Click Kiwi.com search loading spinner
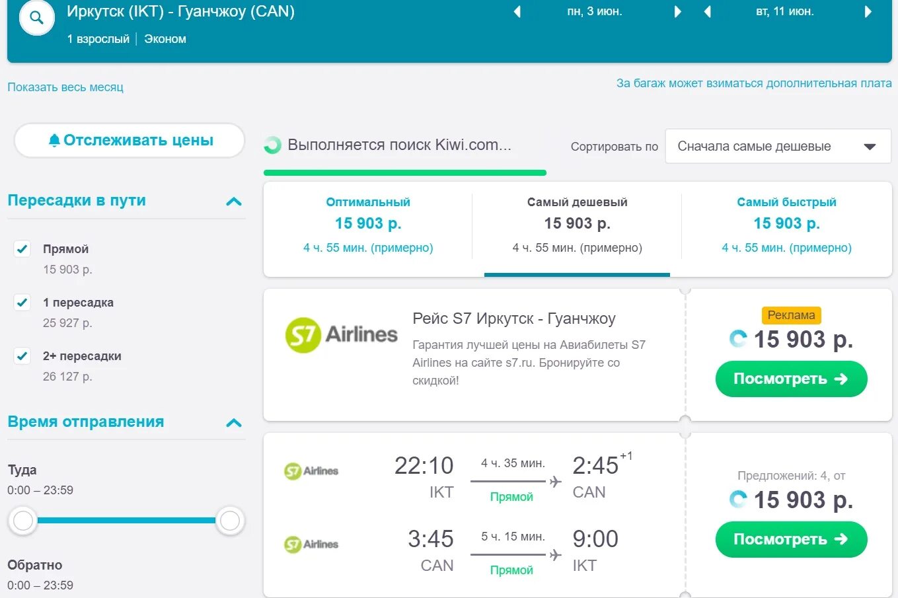The height and width of the screenshot is (598, 898). click(x=272, y=145)
